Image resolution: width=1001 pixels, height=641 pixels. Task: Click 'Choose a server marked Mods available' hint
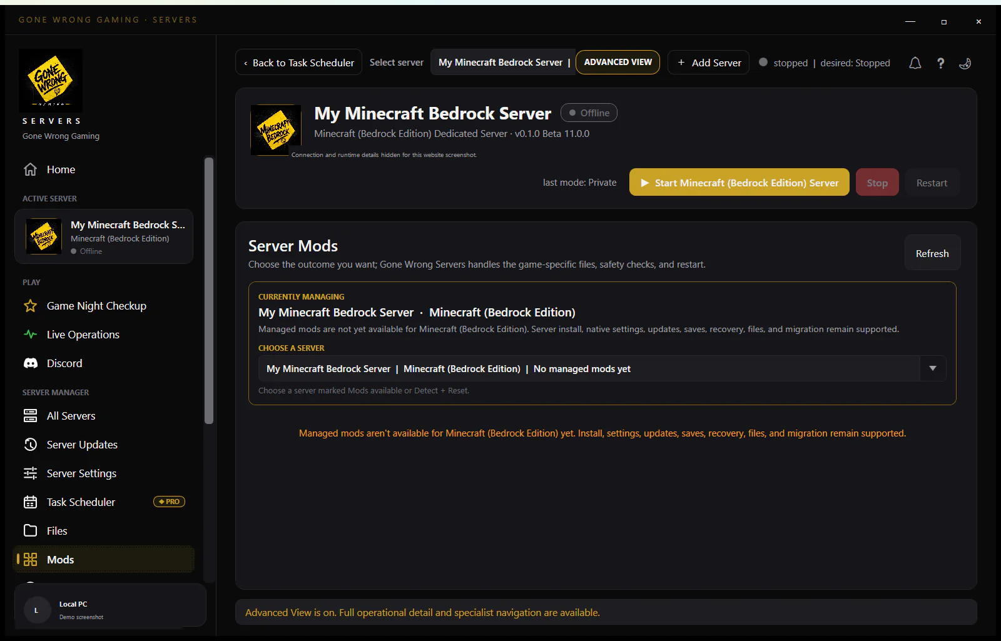click(x=363, y=391)
